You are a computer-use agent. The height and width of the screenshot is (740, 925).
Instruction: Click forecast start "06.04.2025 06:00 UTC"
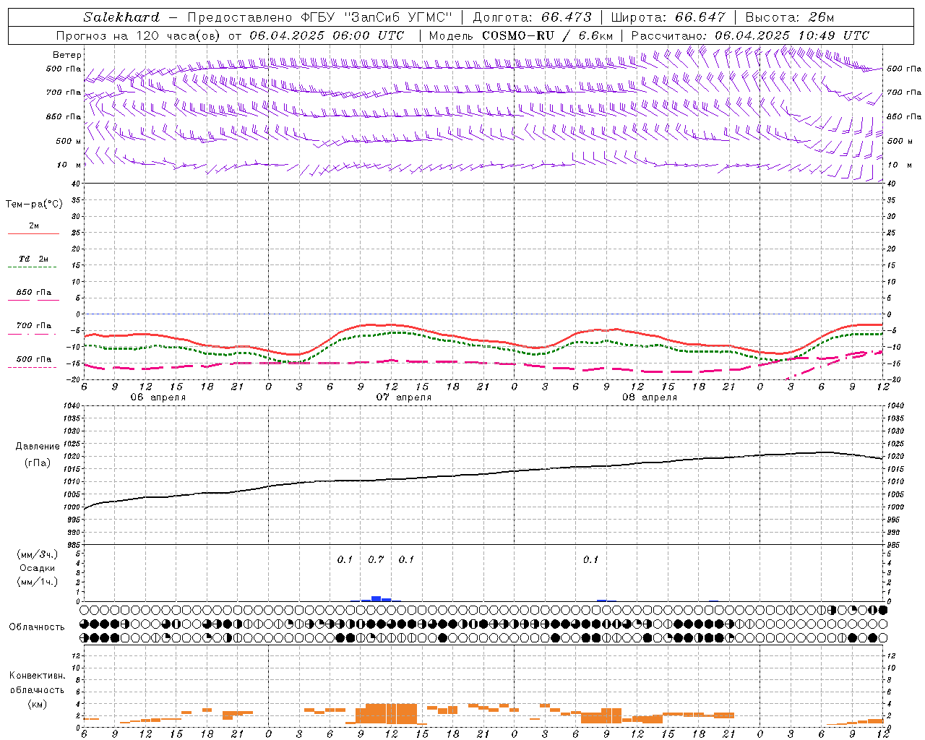click(x=327, y=35)
